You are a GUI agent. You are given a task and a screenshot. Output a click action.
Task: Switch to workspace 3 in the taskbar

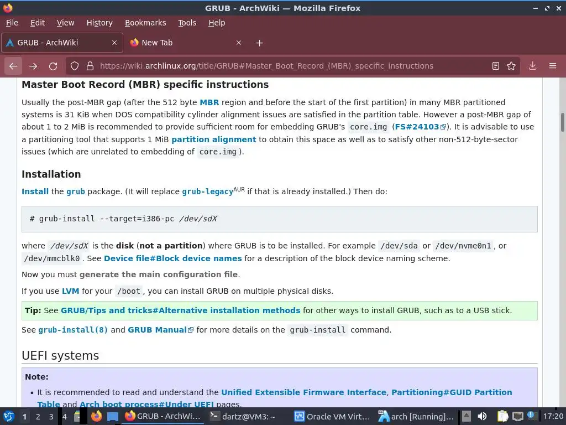(x=51, y=417)
